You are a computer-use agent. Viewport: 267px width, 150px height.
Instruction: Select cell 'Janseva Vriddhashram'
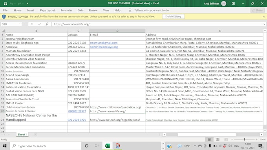[x=36, y=39]
